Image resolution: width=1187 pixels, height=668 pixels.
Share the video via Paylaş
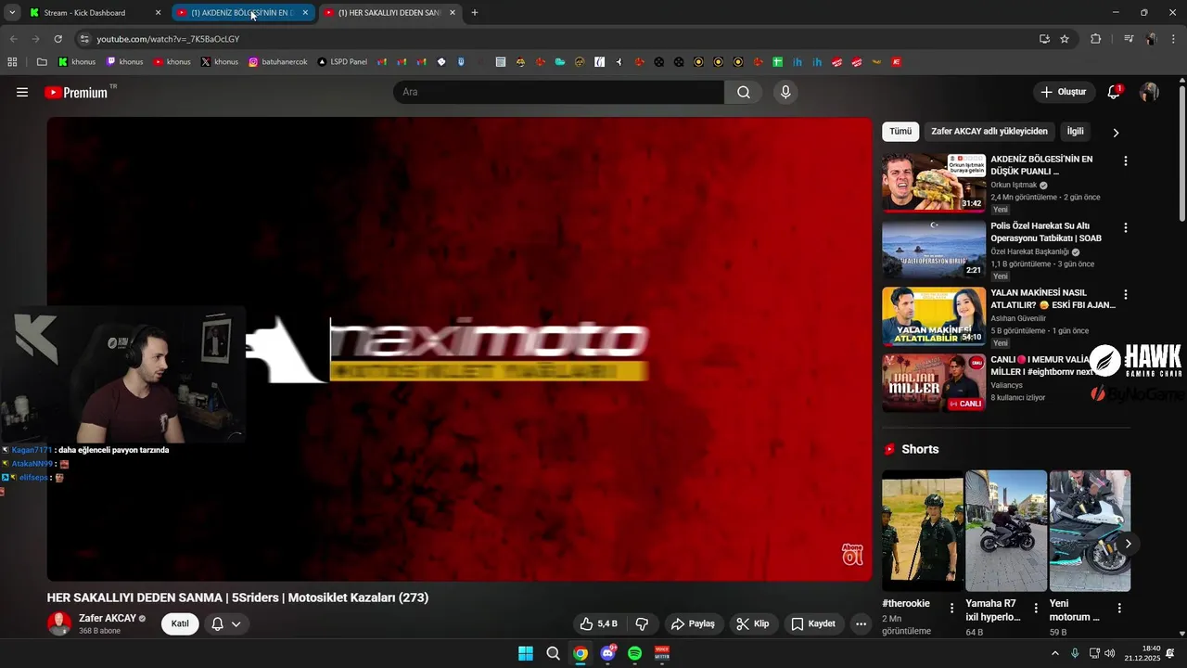pos(693,623)
